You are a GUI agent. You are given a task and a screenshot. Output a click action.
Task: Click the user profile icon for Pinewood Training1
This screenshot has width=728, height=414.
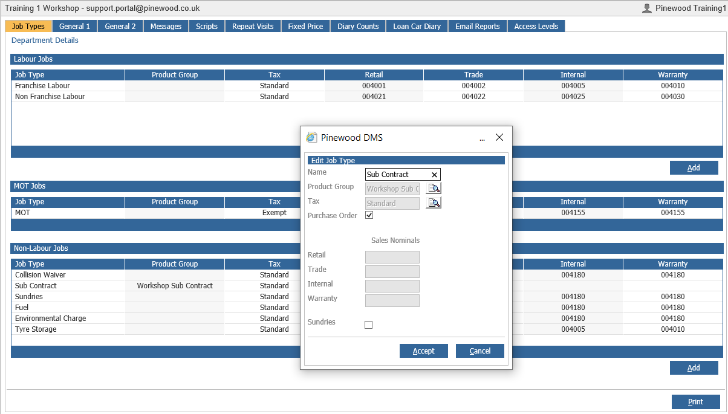[647, 8]
